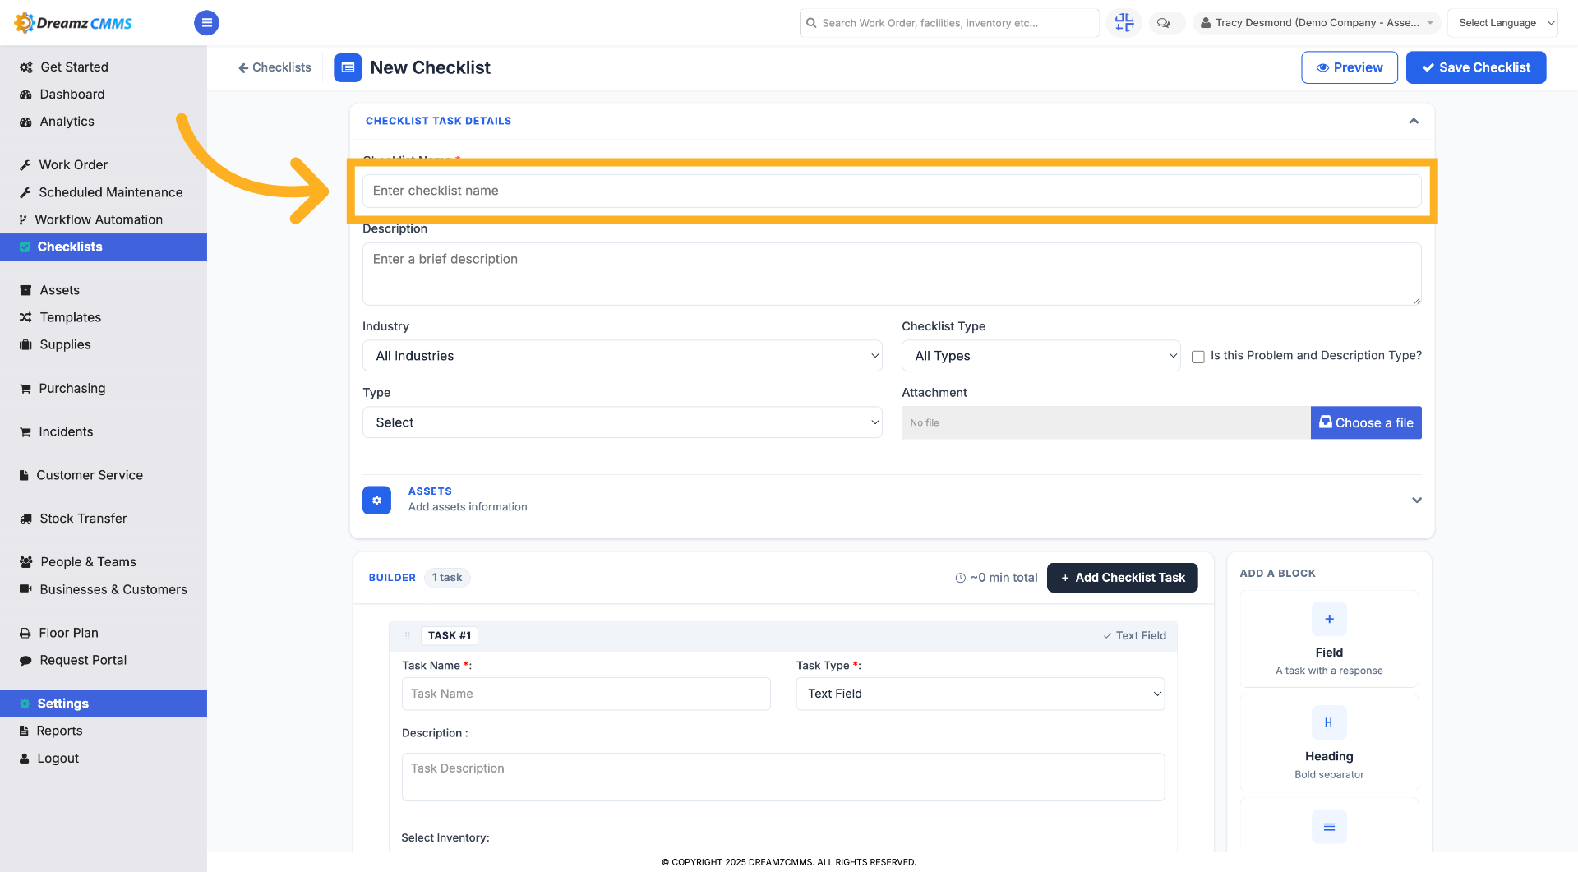The height and width of the screenshot is (872, 1578).
Task: Click the plus icon of Field block
Action: coord(1329,619)
